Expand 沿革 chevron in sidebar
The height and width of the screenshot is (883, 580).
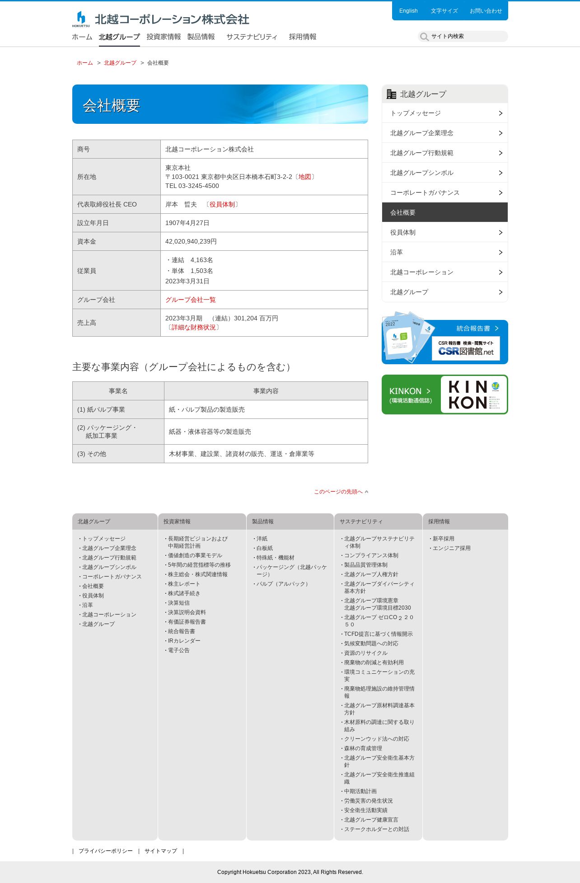[500, 252]
